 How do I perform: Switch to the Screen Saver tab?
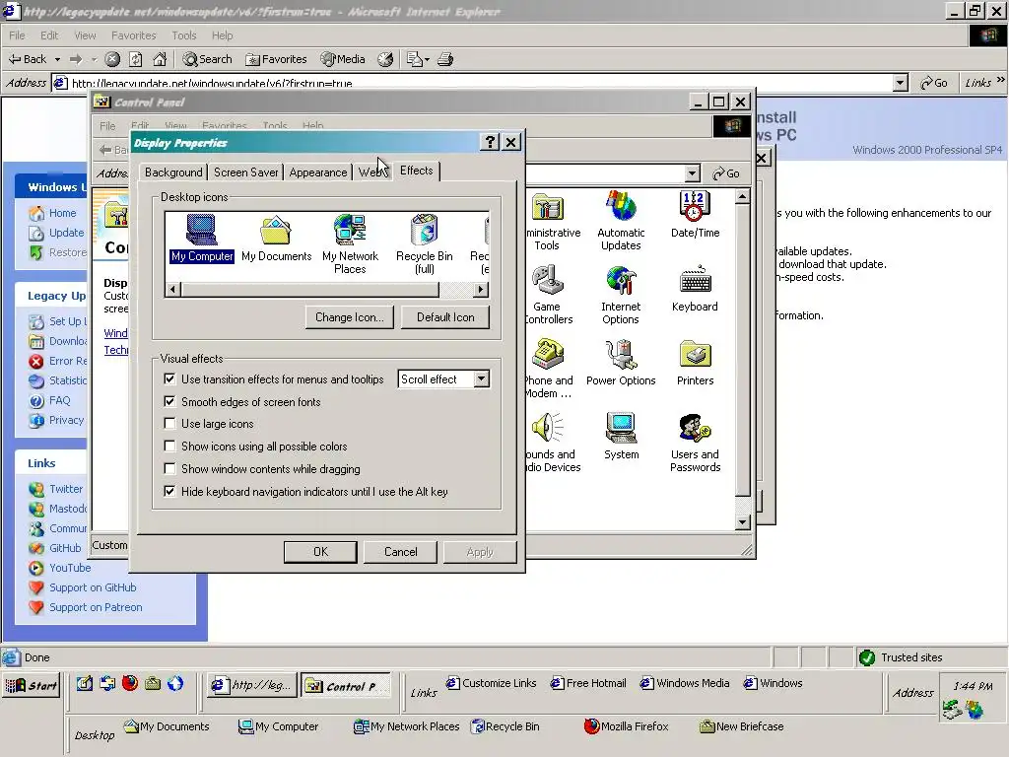coord(245,172)
